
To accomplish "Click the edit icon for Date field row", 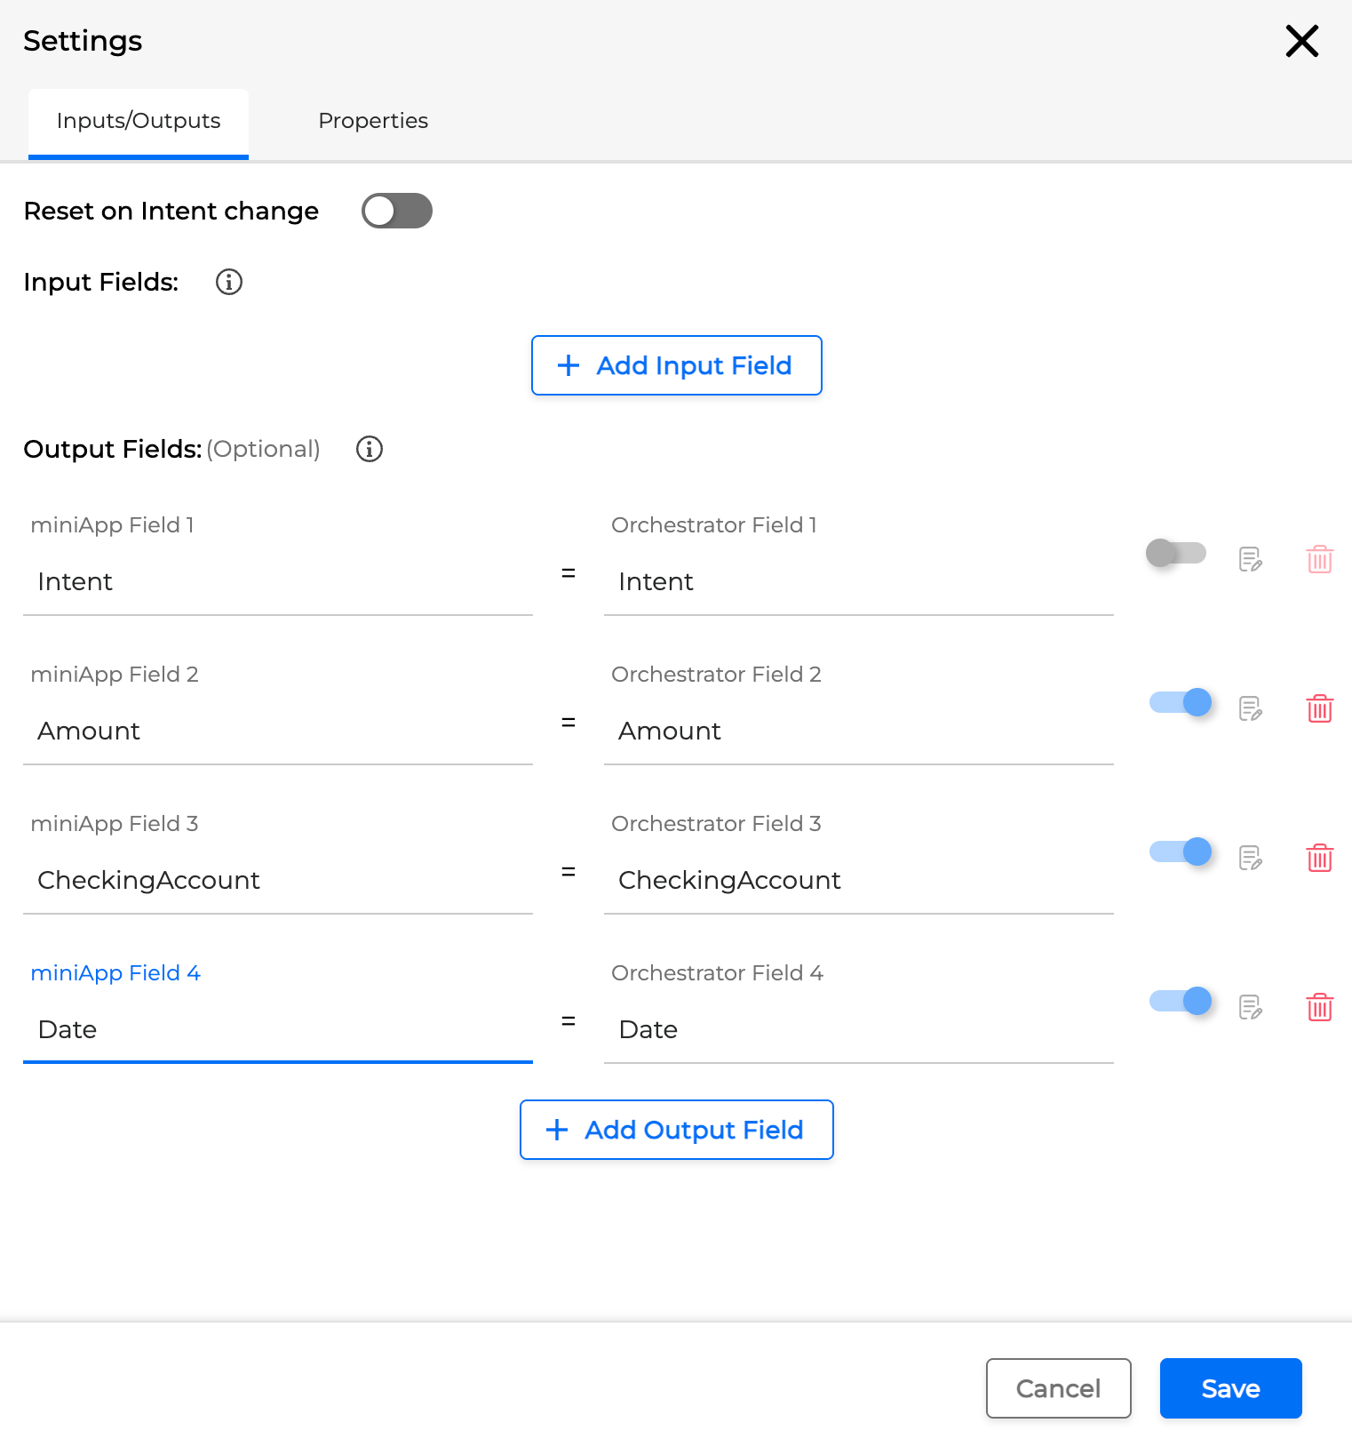I will 1251,1007.
